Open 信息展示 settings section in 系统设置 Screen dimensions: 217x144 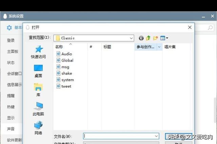point(14,85)
